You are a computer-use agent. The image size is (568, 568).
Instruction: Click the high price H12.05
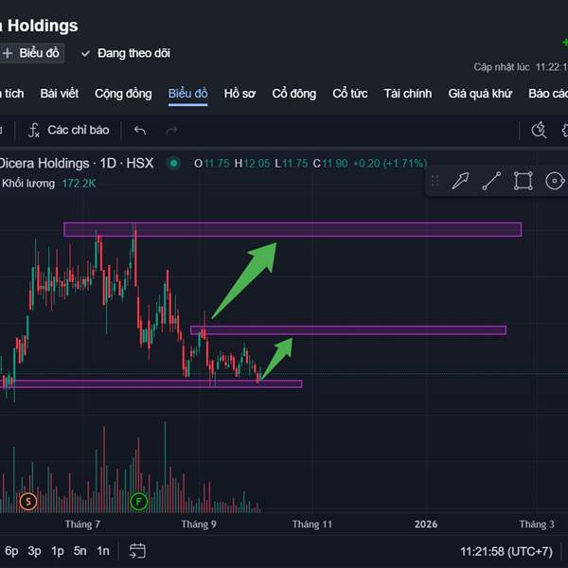point(252,164)
